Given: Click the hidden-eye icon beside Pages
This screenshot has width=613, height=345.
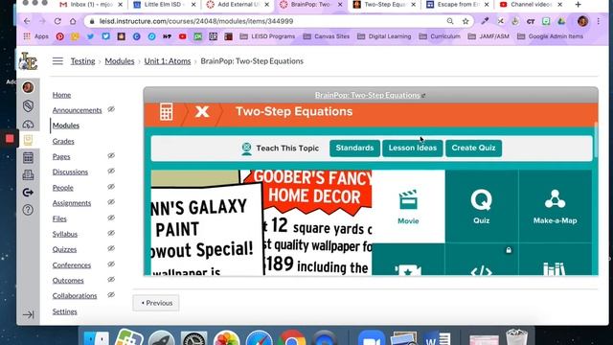Looking at the screenshot, I should click(x=111, y=155).
